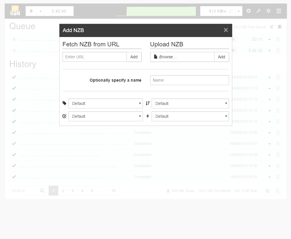Pause downloads with the pause button
Image resolution: width=291 pixels, height=239 pixels.
click(31, 11)
